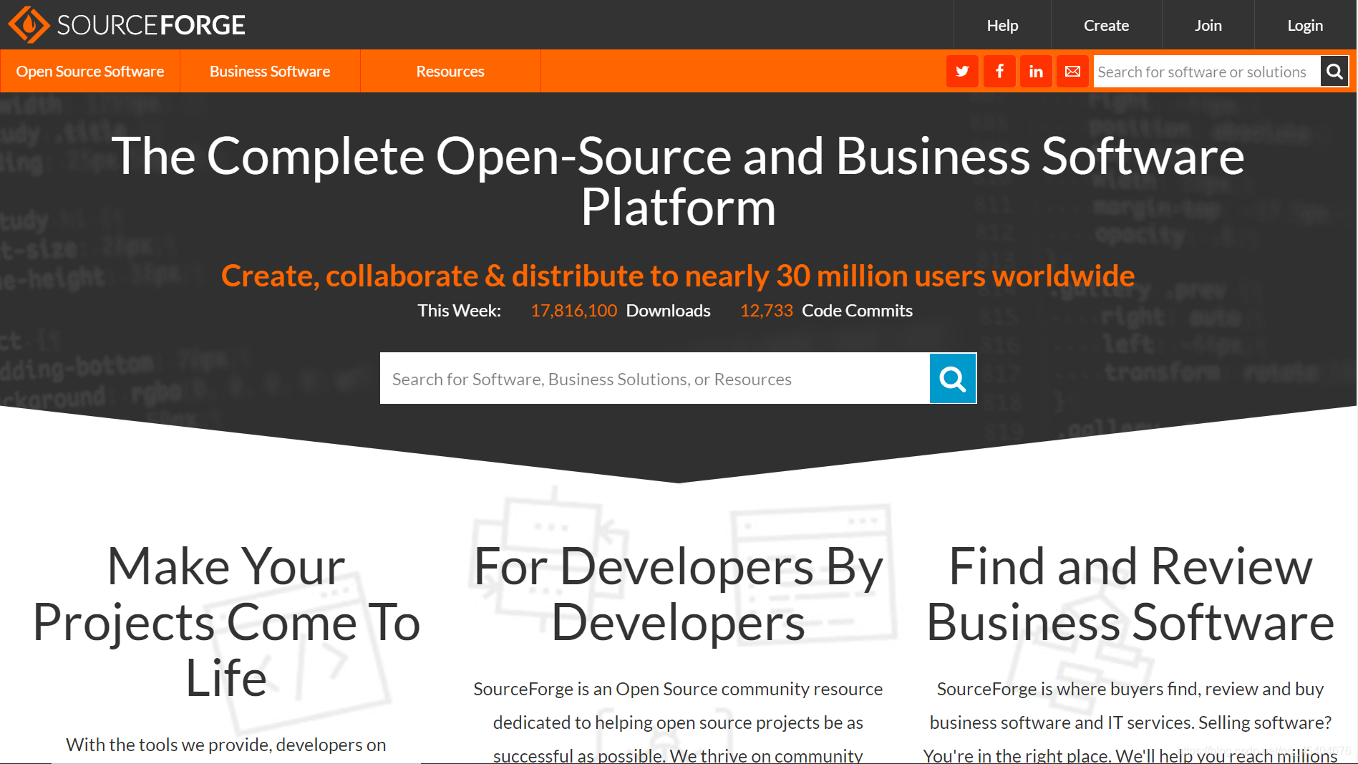1358x764 pixels.
Task: Click the SourceForge logo
Action: 127,25
